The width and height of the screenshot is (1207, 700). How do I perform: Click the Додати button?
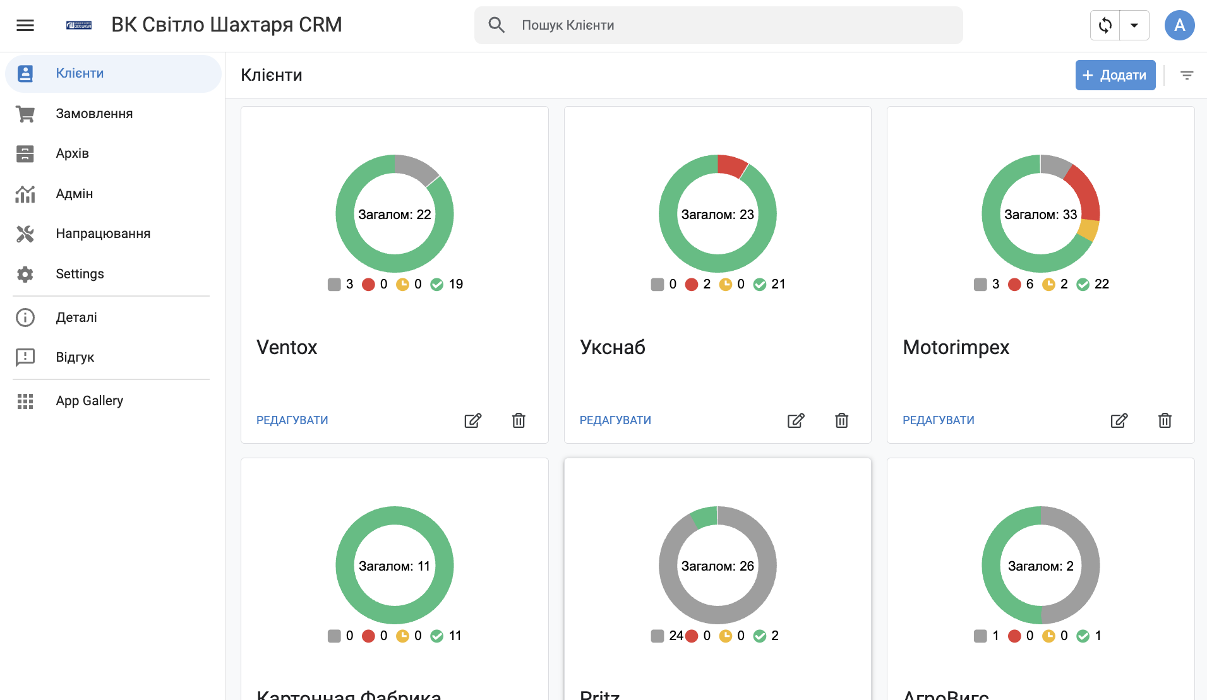1115,75
